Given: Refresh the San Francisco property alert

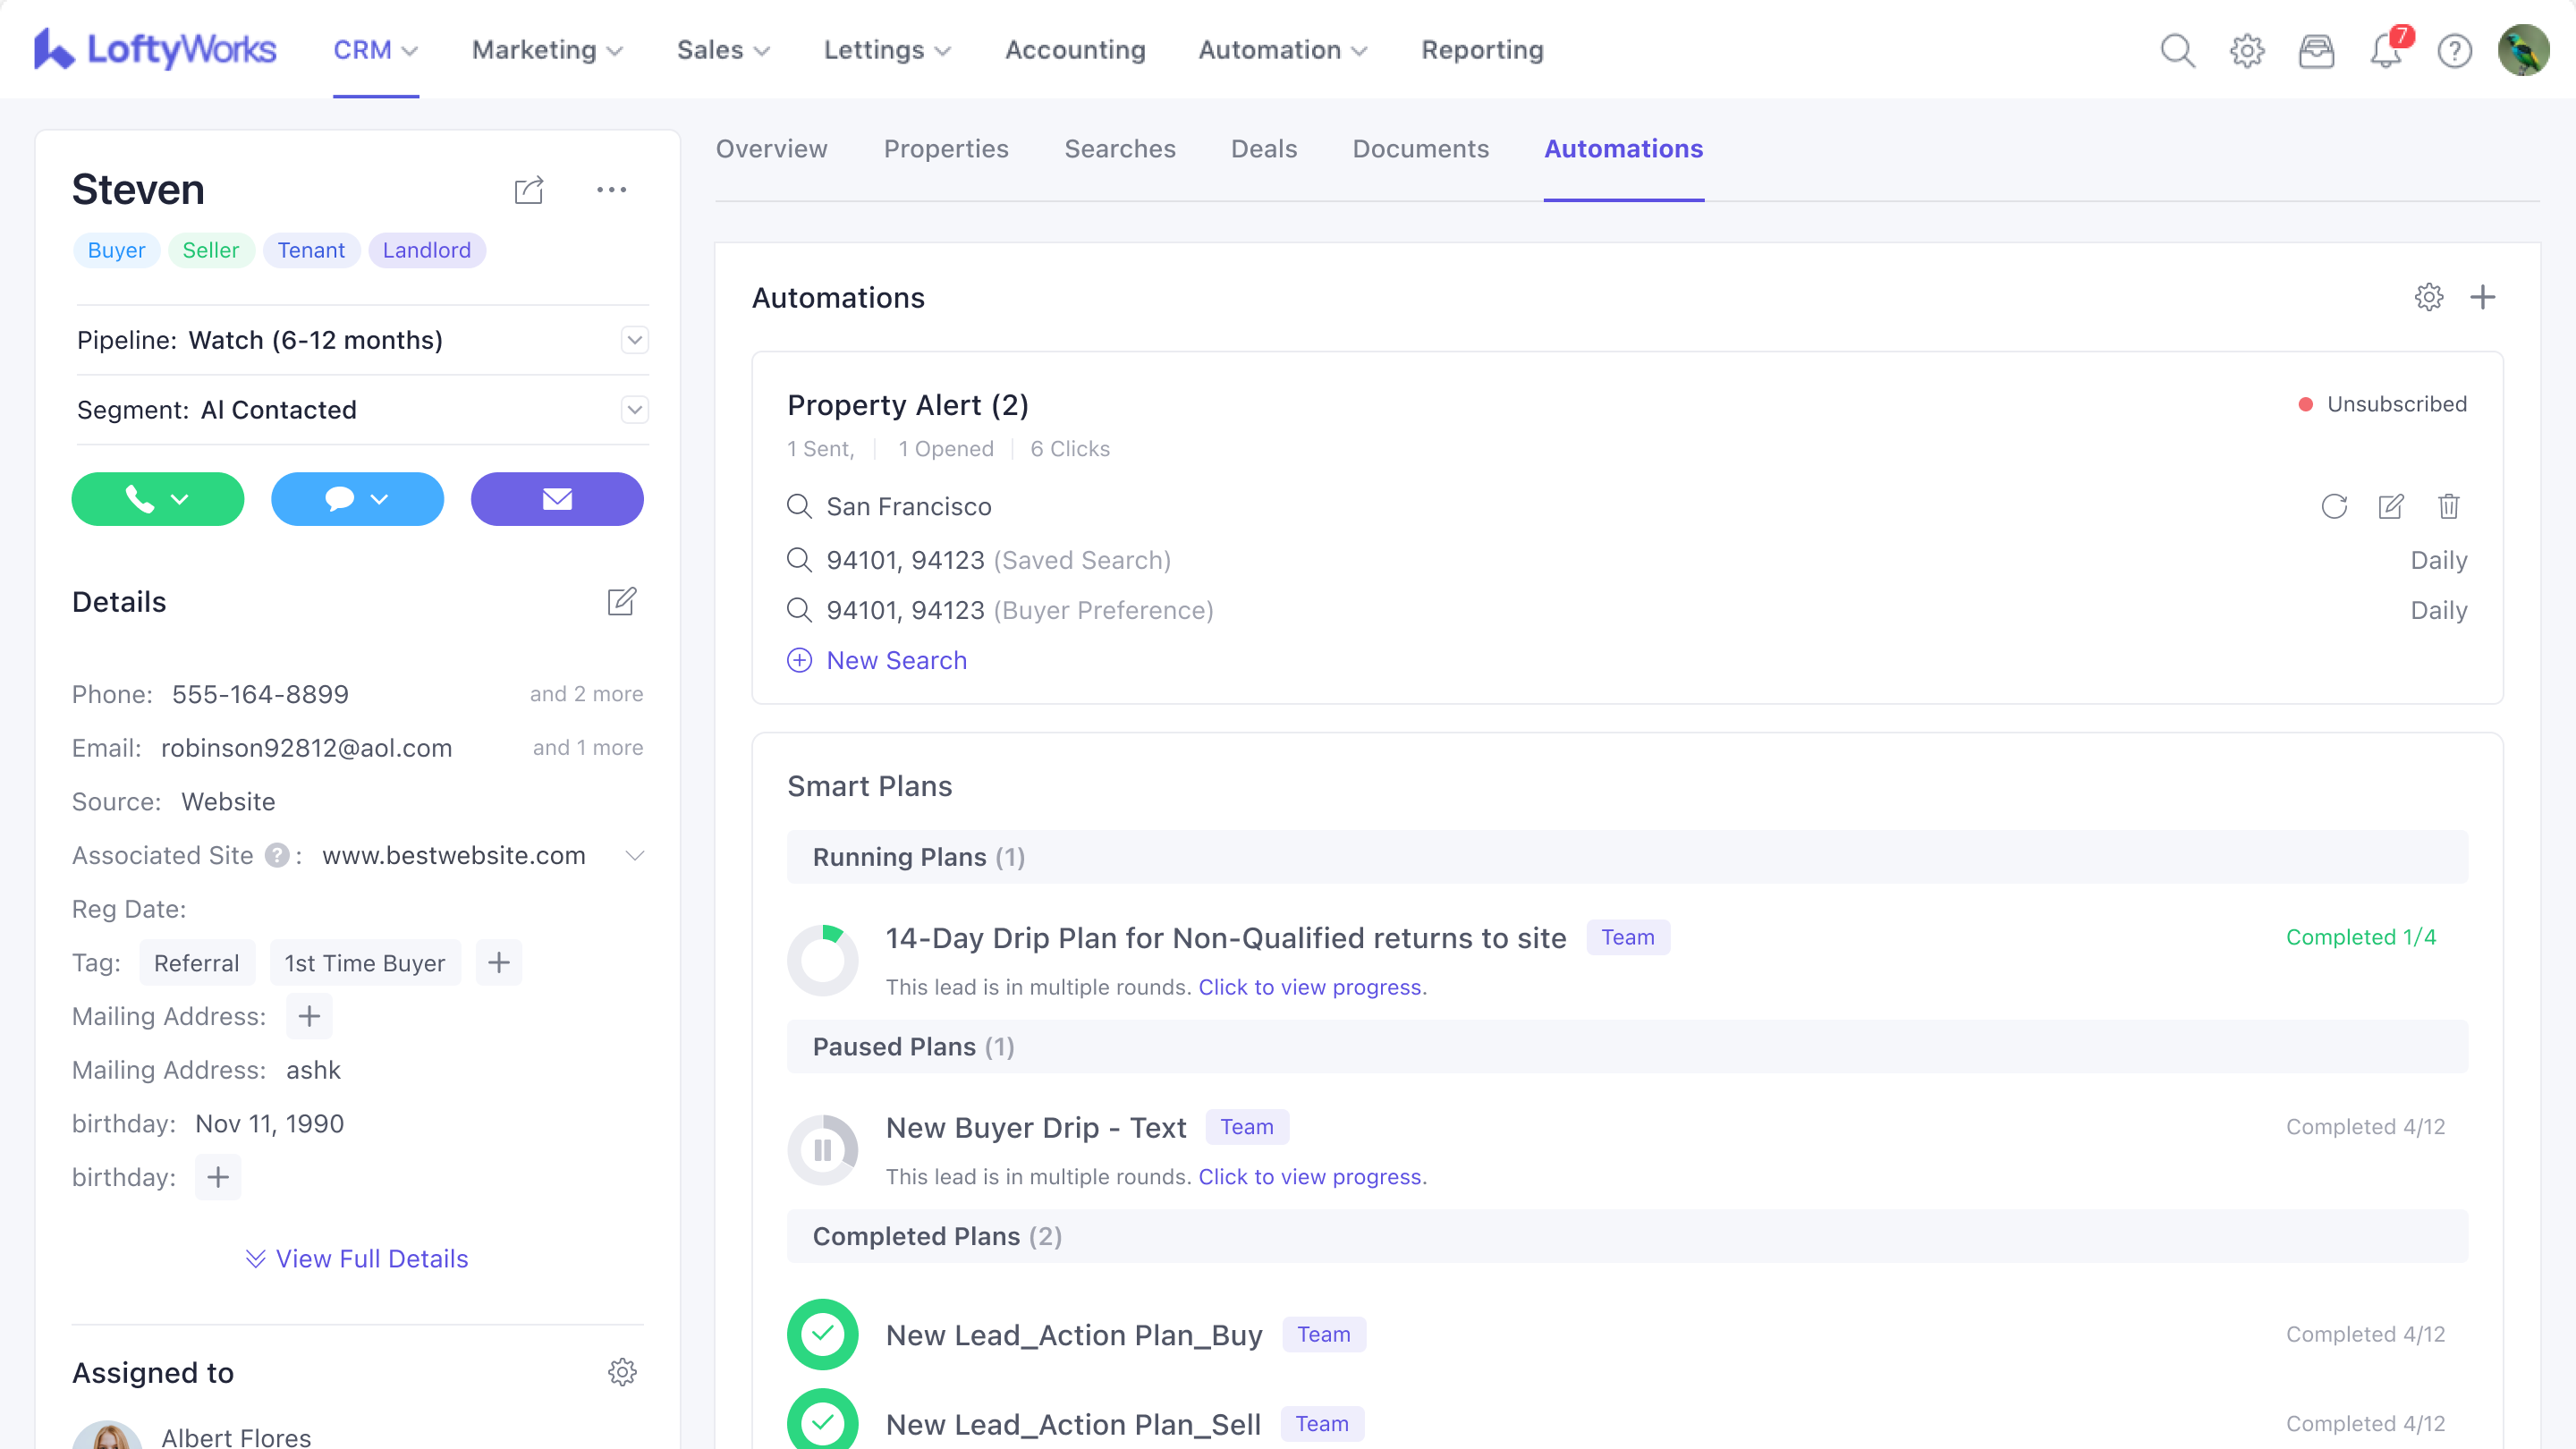Looking at the screenshot, I should [x=2334, y=507].
